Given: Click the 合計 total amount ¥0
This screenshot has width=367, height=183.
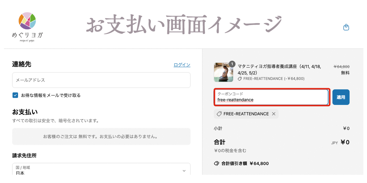Looking at the screenshot, I should pos(345,142).
